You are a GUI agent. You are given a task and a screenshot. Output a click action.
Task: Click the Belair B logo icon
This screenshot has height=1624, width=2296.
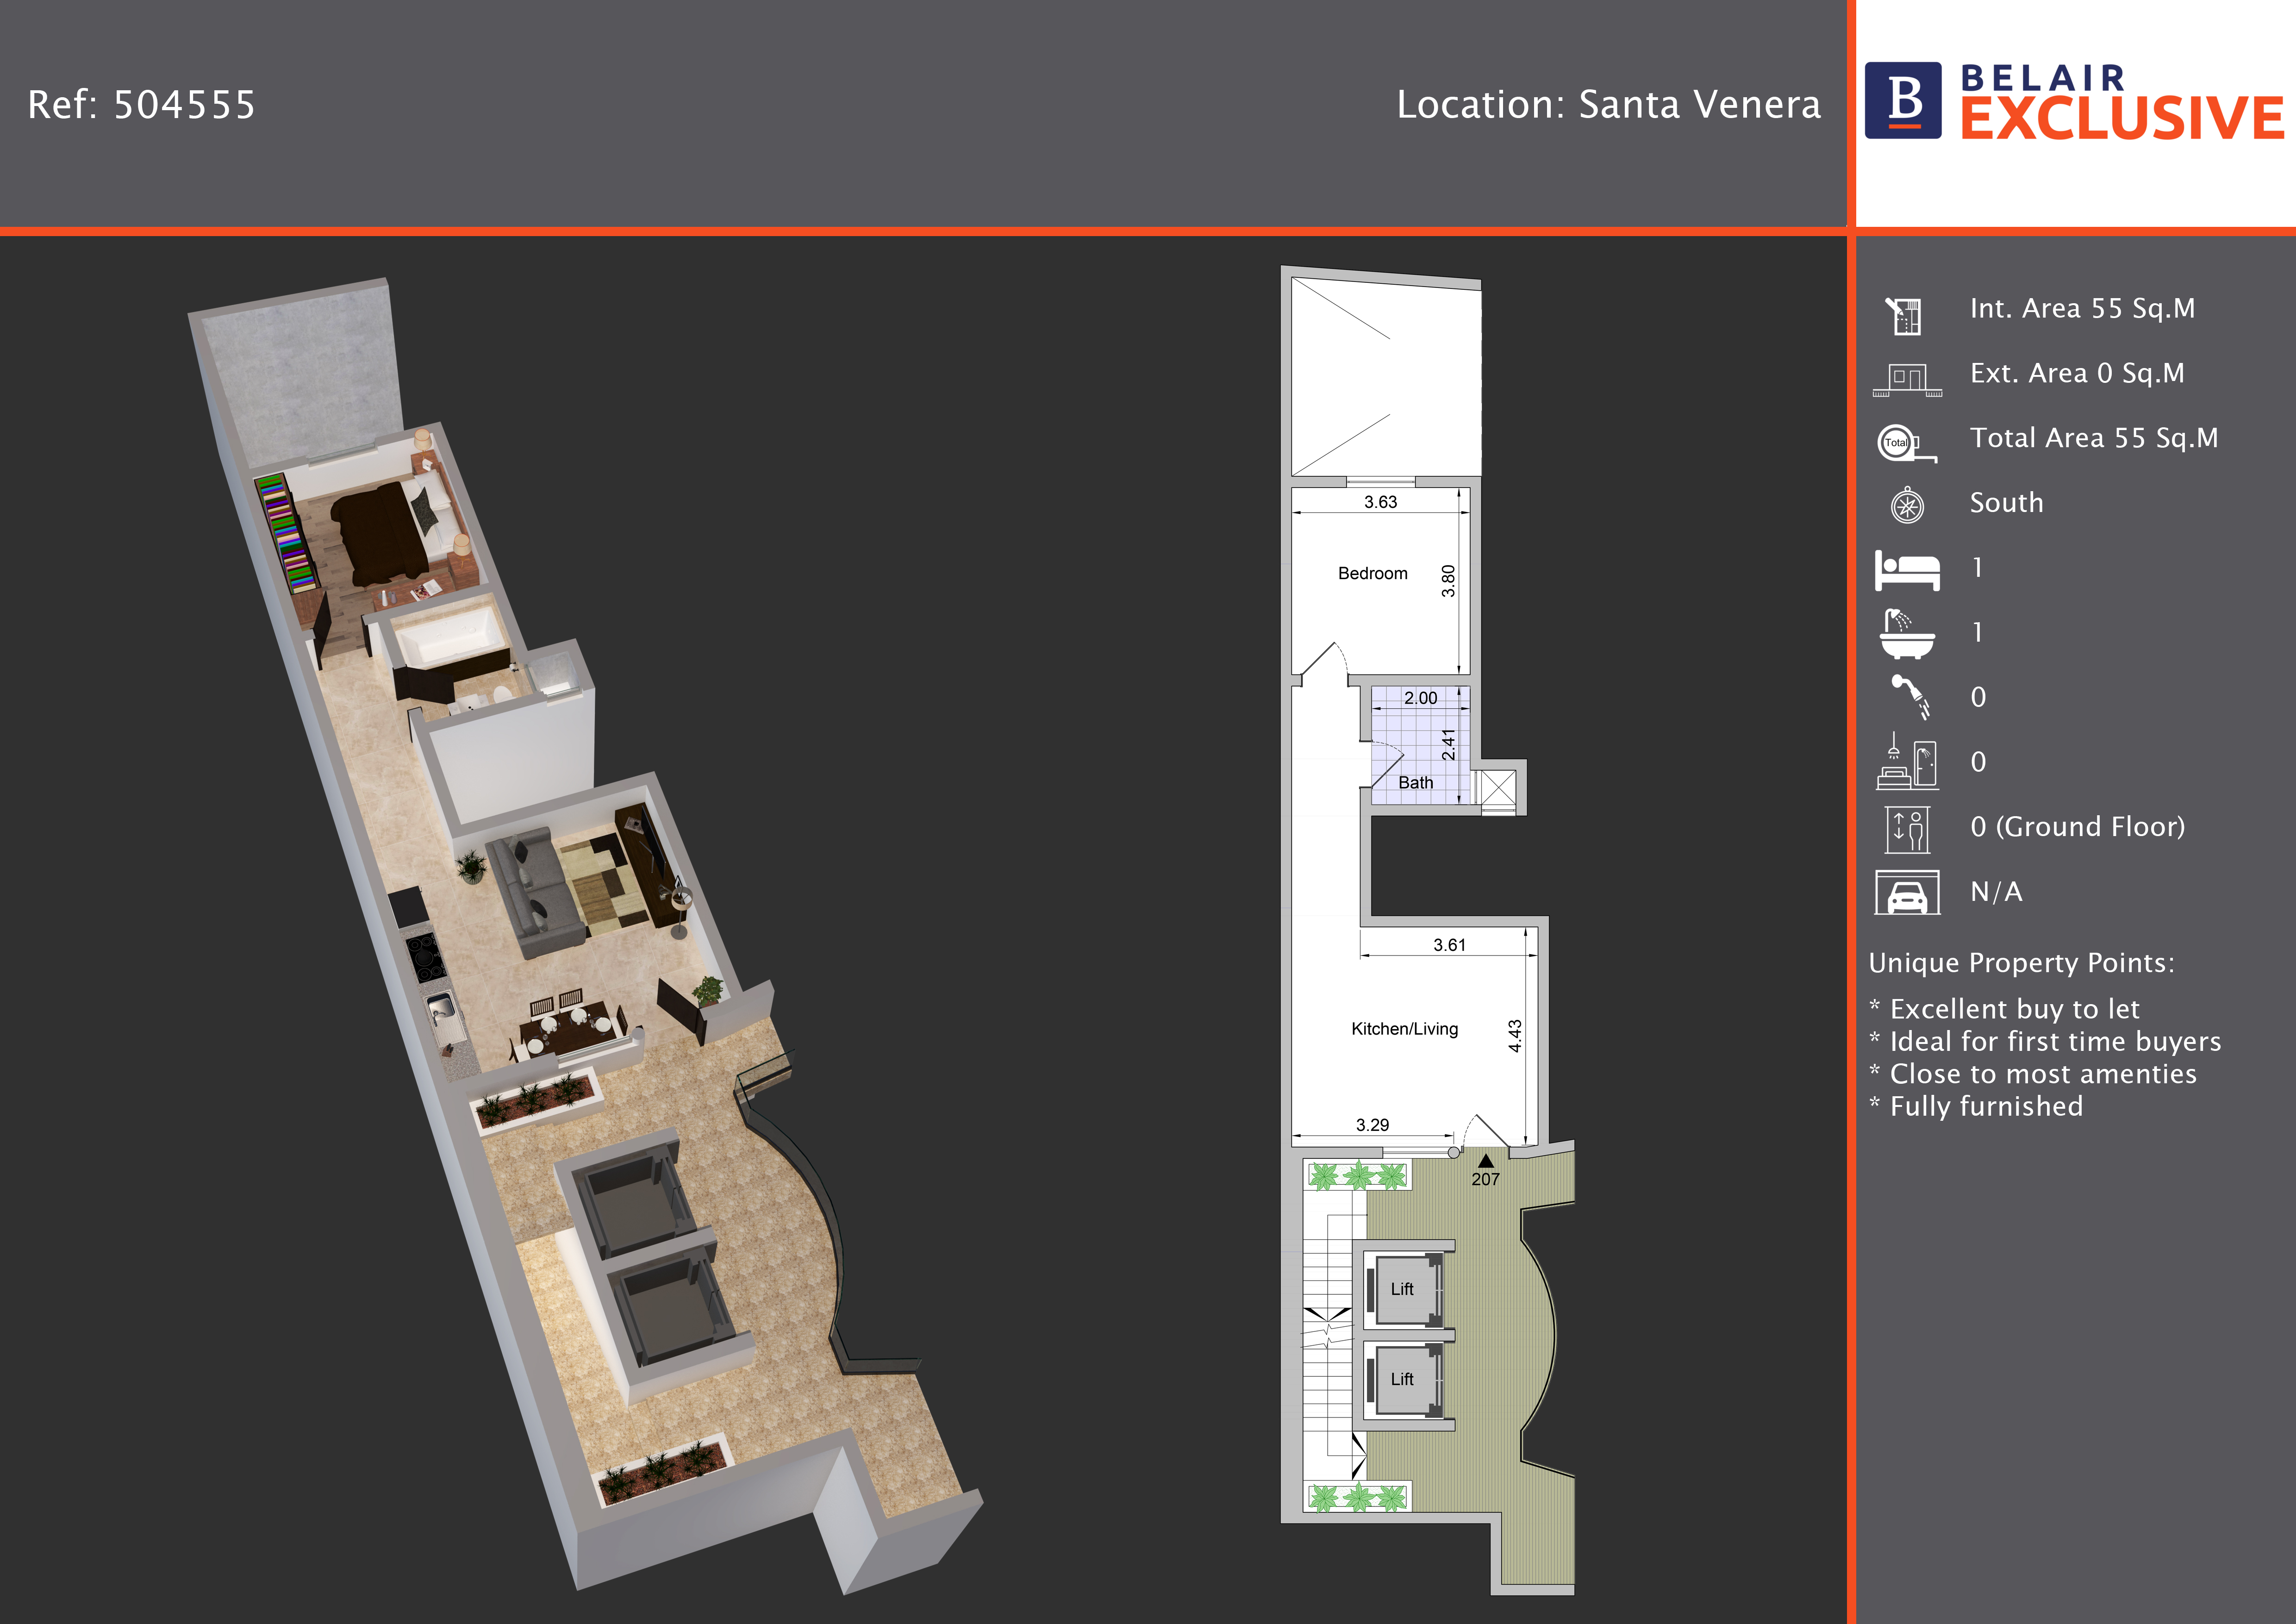[x=1903, y=100]
